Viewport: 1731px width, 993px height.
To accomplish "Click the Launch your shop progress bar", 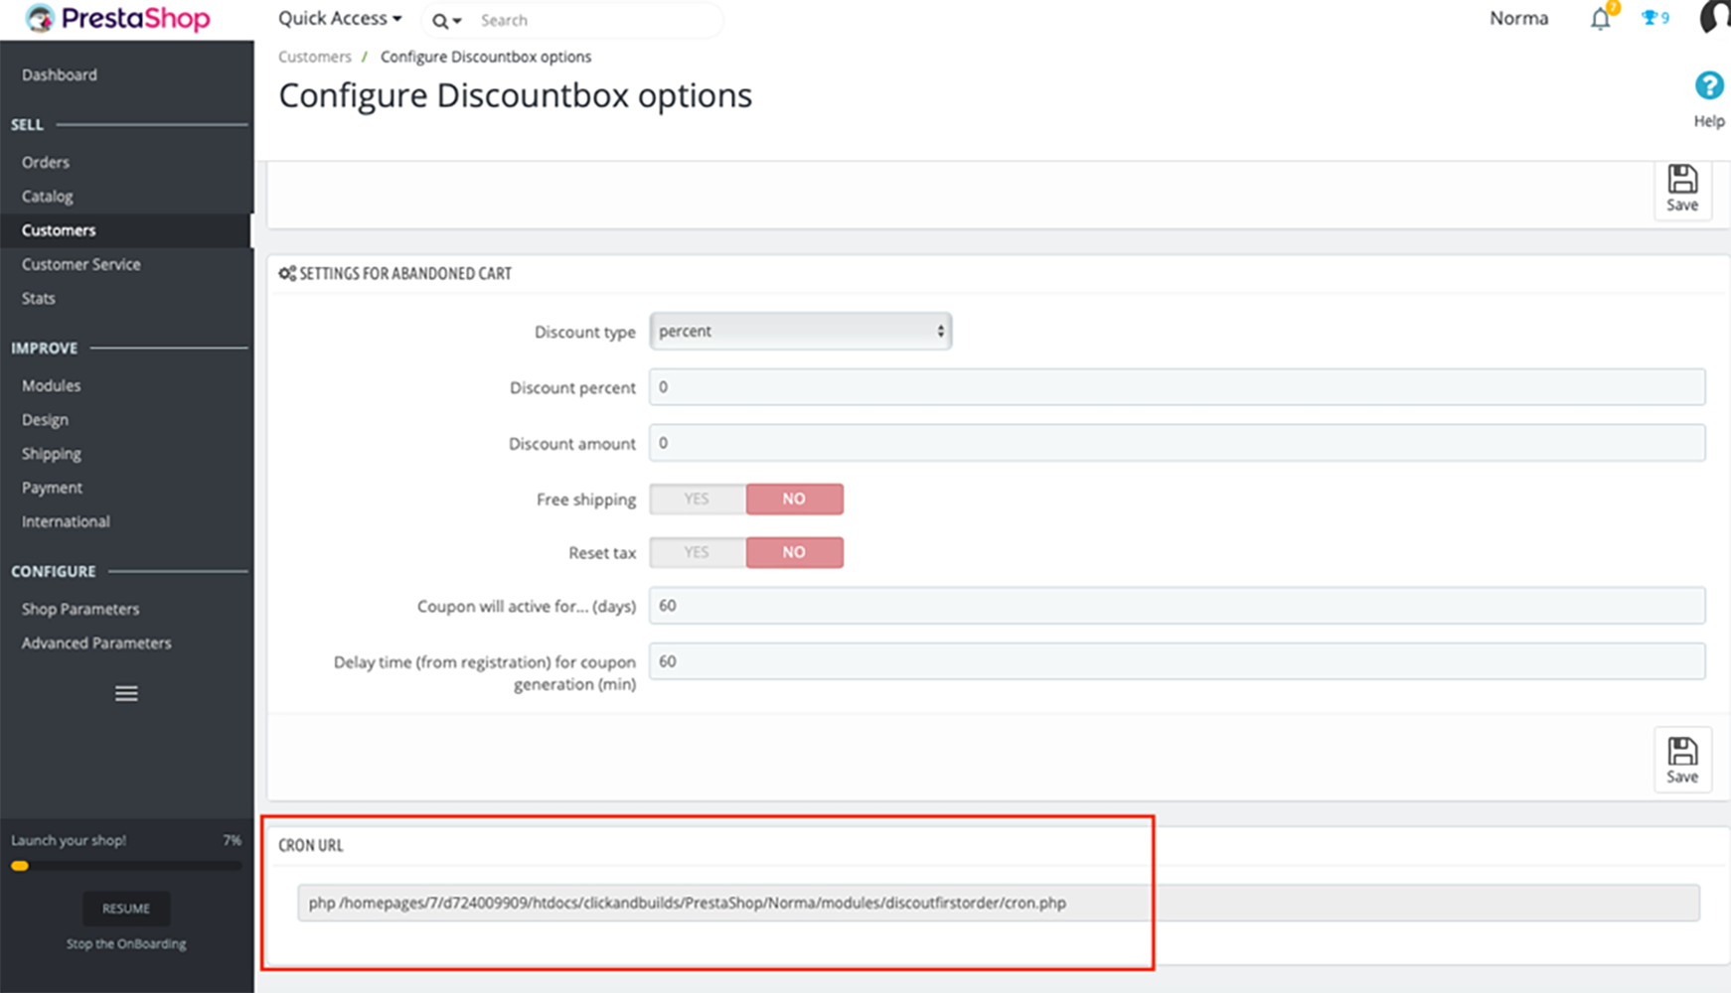I will tap(126, 866).
